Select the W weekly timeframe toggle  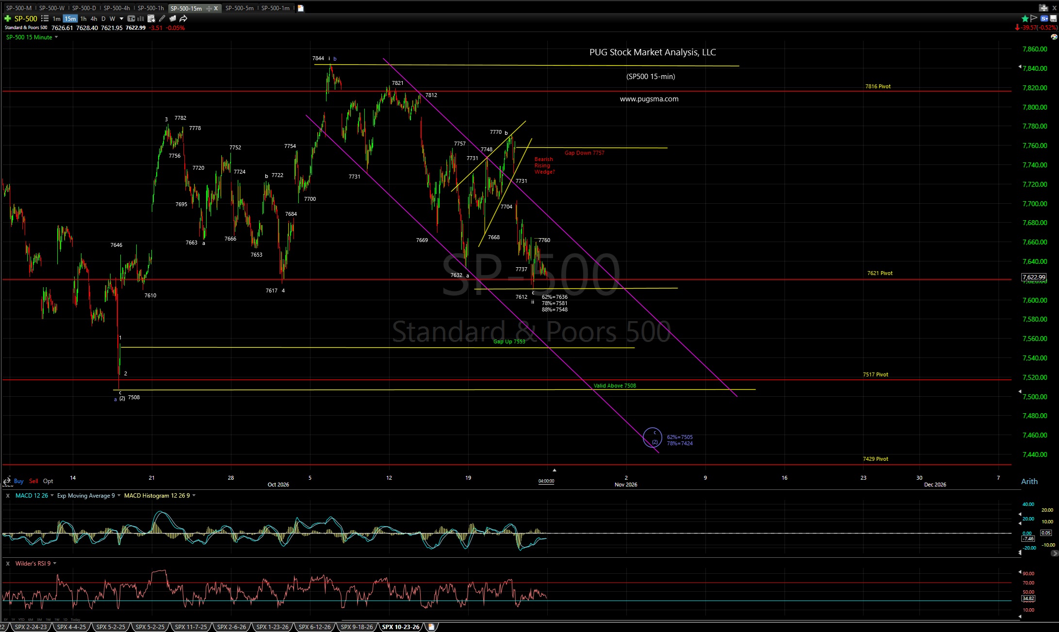click(112, 18)
